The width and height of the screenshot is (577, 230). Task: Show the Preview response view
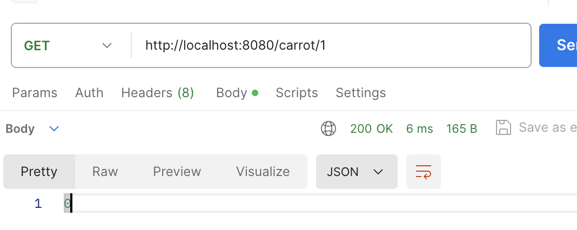coord(177,172)
